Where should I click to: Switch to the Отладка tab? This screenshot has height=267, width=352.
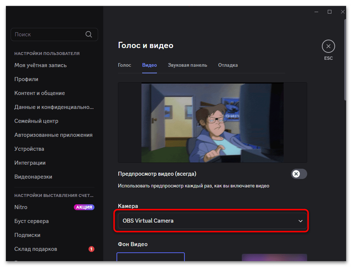coord(228,65)
